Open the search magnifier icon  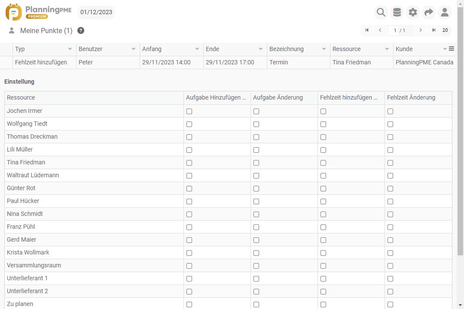click(381, 12)
